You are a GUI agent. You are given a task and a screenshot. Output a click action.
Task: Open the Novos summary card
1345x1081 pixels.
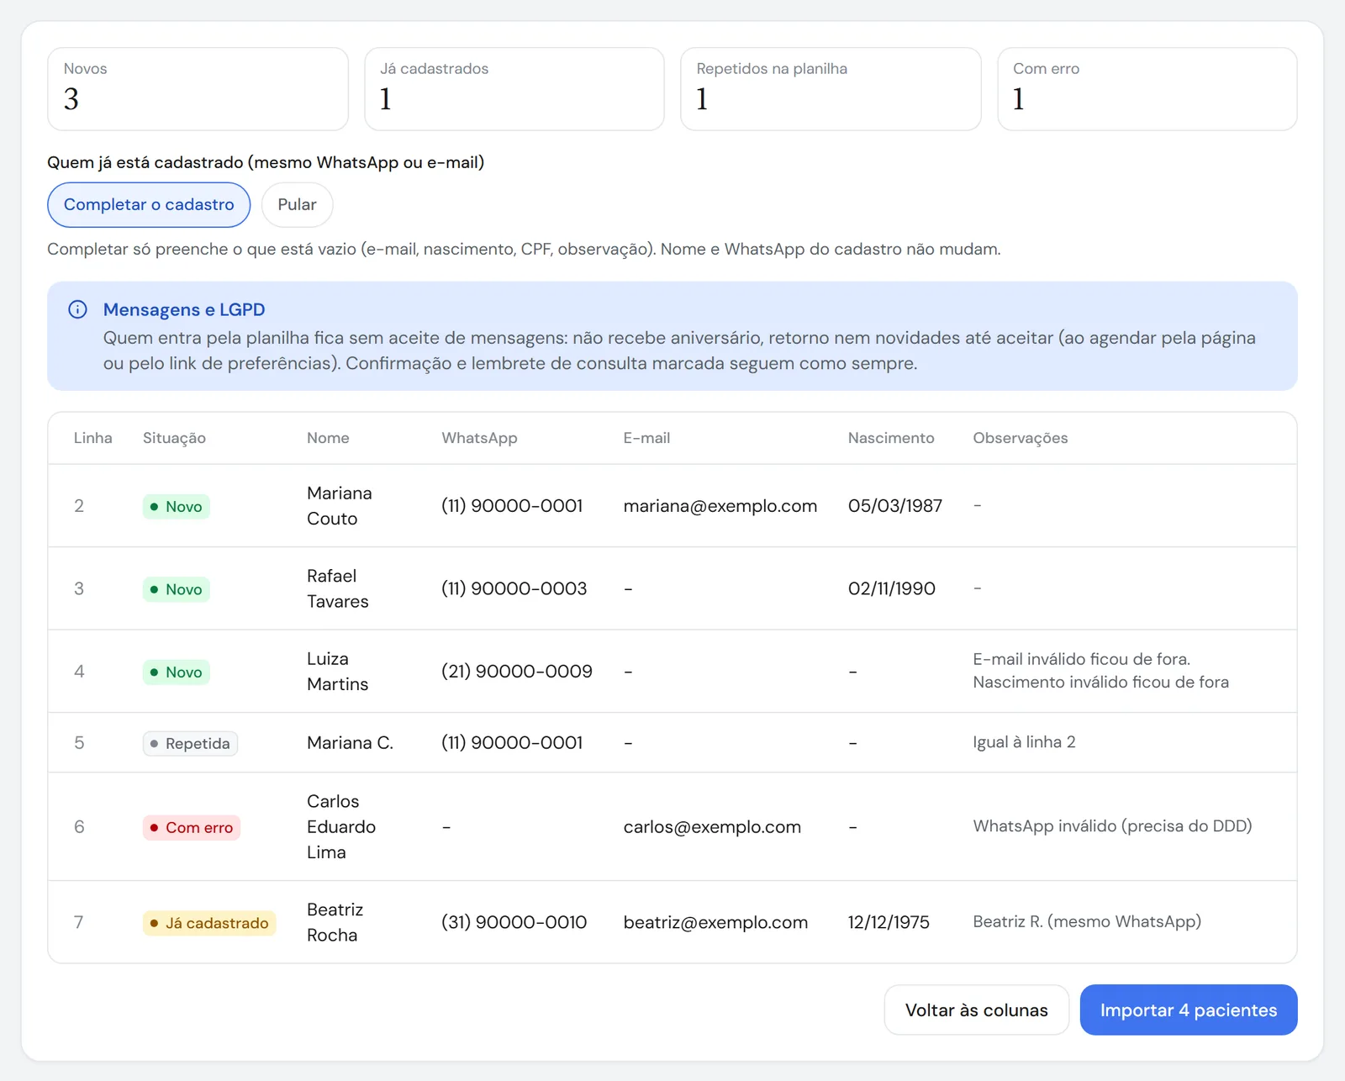pyautogui.click(x=198, y=89)
